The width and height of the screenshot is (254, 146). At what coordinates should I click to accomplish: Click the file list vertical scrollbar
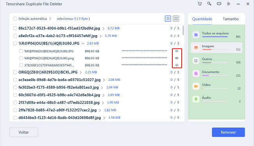[183, 30]
